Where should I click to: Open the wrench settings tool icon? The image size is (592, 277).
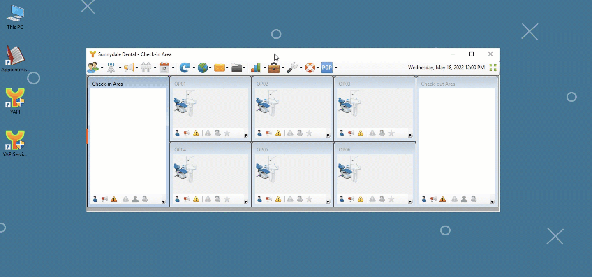[292, 68]
